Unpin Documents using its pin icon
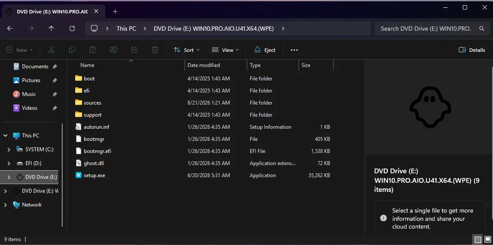Image resolution: width=493 pixels, height=245 pixels. (x=55, y=67)
